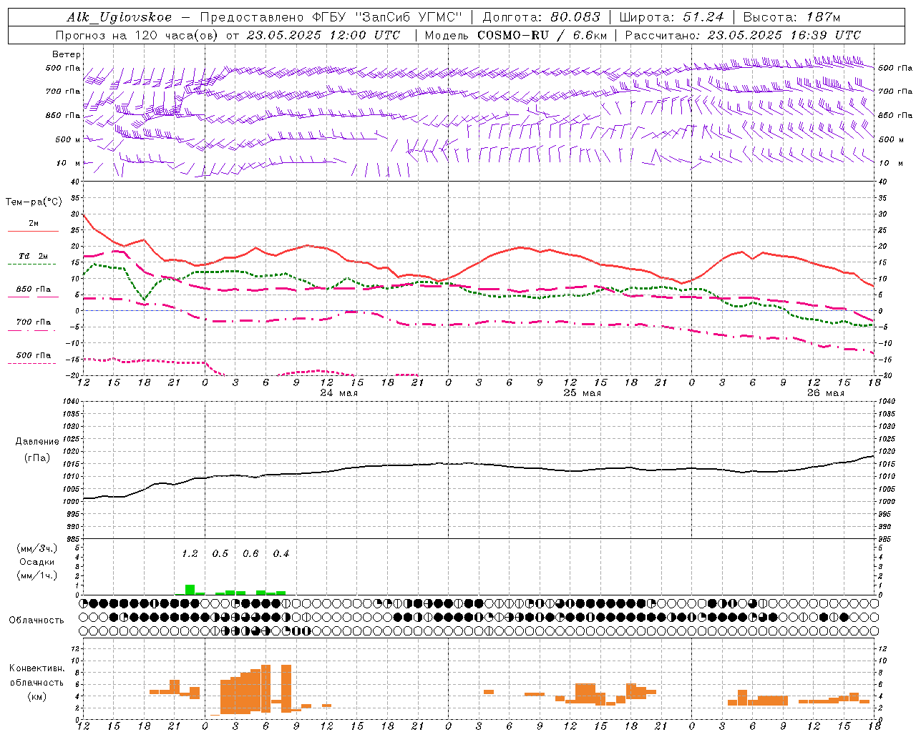The height and width of the screenshot is (732, 916).
Task: Click the precipitation total 1.2
Action: (x=190, y=554)
